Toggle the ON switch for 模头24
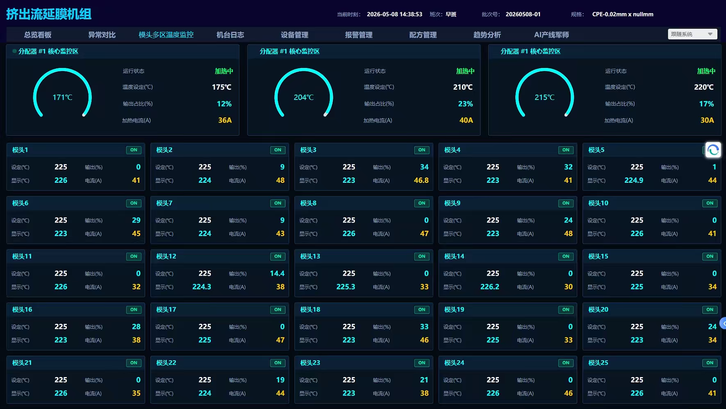This screenshot has height=409, width=726. click(x=566, y=363)
